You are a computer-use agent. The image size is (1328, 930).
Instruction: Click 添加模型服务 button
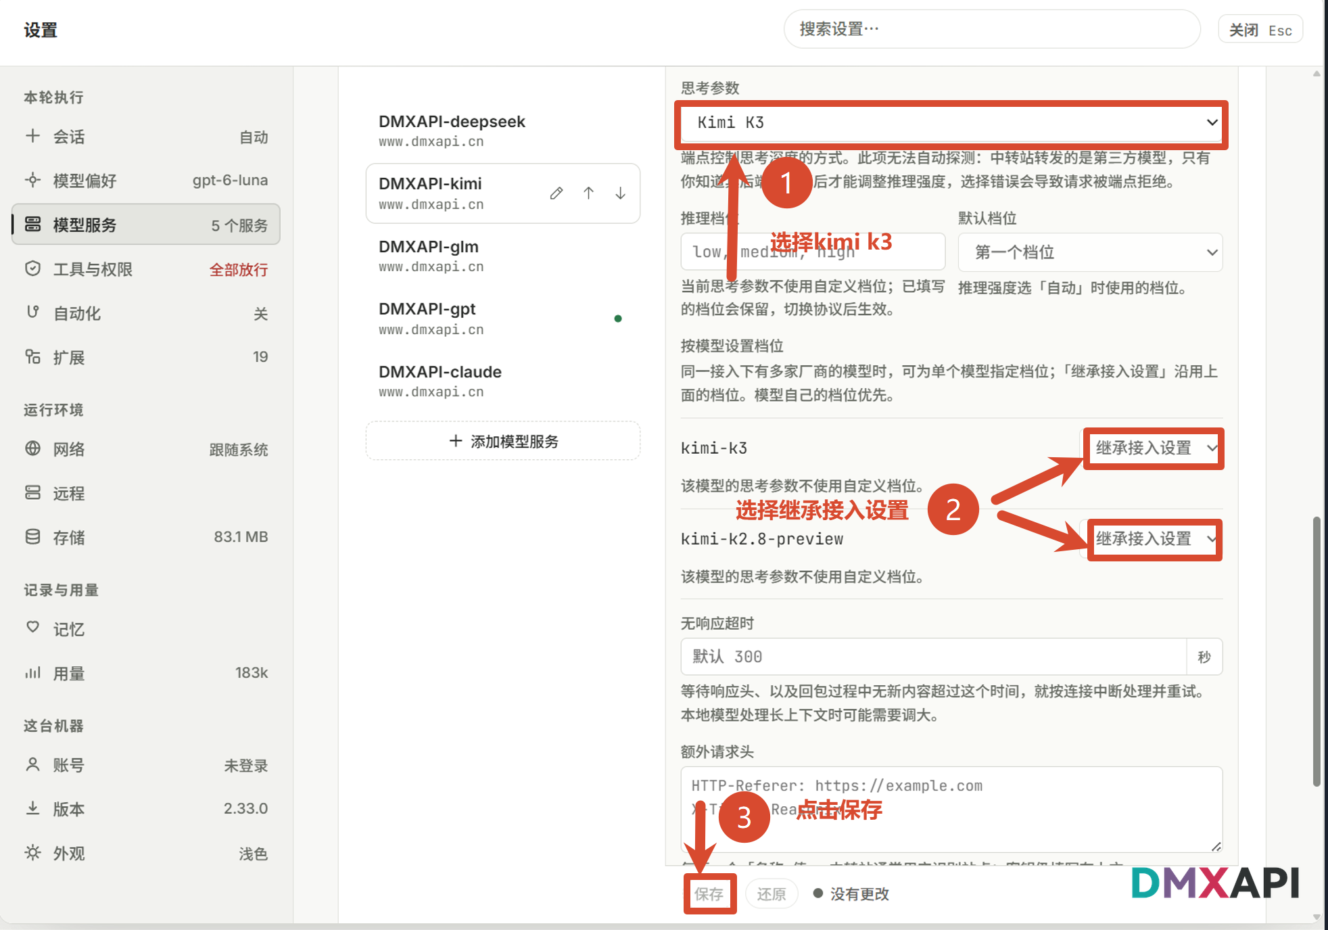(503, 441)
